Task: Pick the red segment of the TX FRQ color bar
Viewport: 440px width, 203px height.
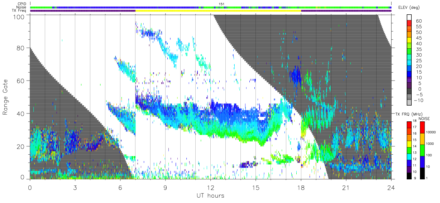Action: click(409, 125)
